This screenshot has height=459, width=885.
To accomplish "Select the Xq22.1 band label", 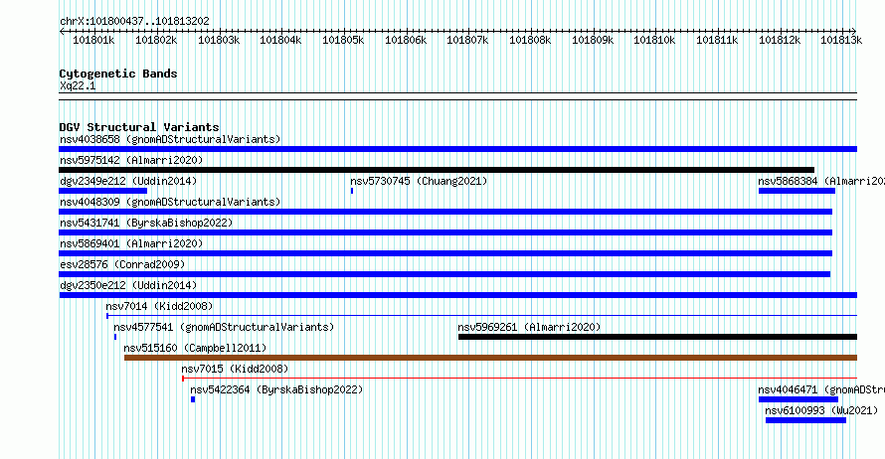I will (78, 85).
